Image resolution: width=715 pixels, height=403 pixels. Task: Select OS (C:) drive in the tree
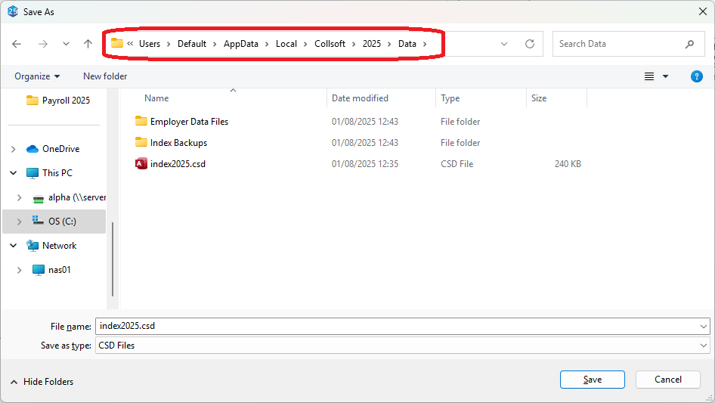point(62,222)
